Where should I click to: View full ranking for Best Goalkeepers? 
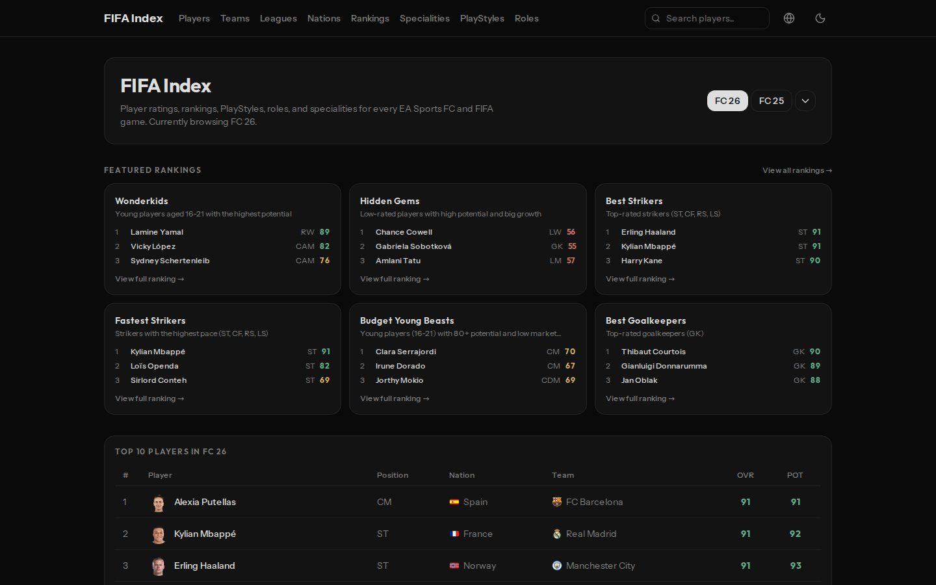[640, 398]
